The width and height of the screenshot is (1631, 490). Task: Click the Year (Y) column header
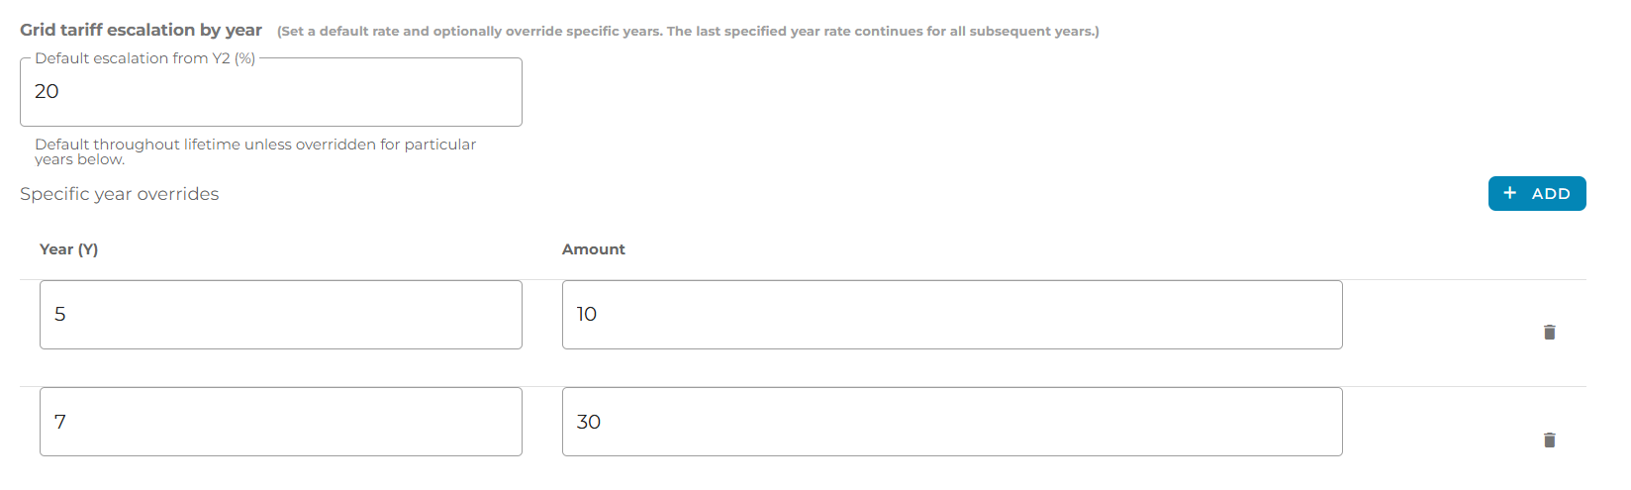click(68, 249)
